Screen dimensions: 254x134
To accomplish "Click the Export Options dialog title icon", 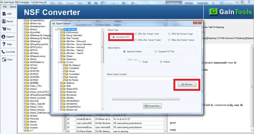I will [x=54, y=24].
